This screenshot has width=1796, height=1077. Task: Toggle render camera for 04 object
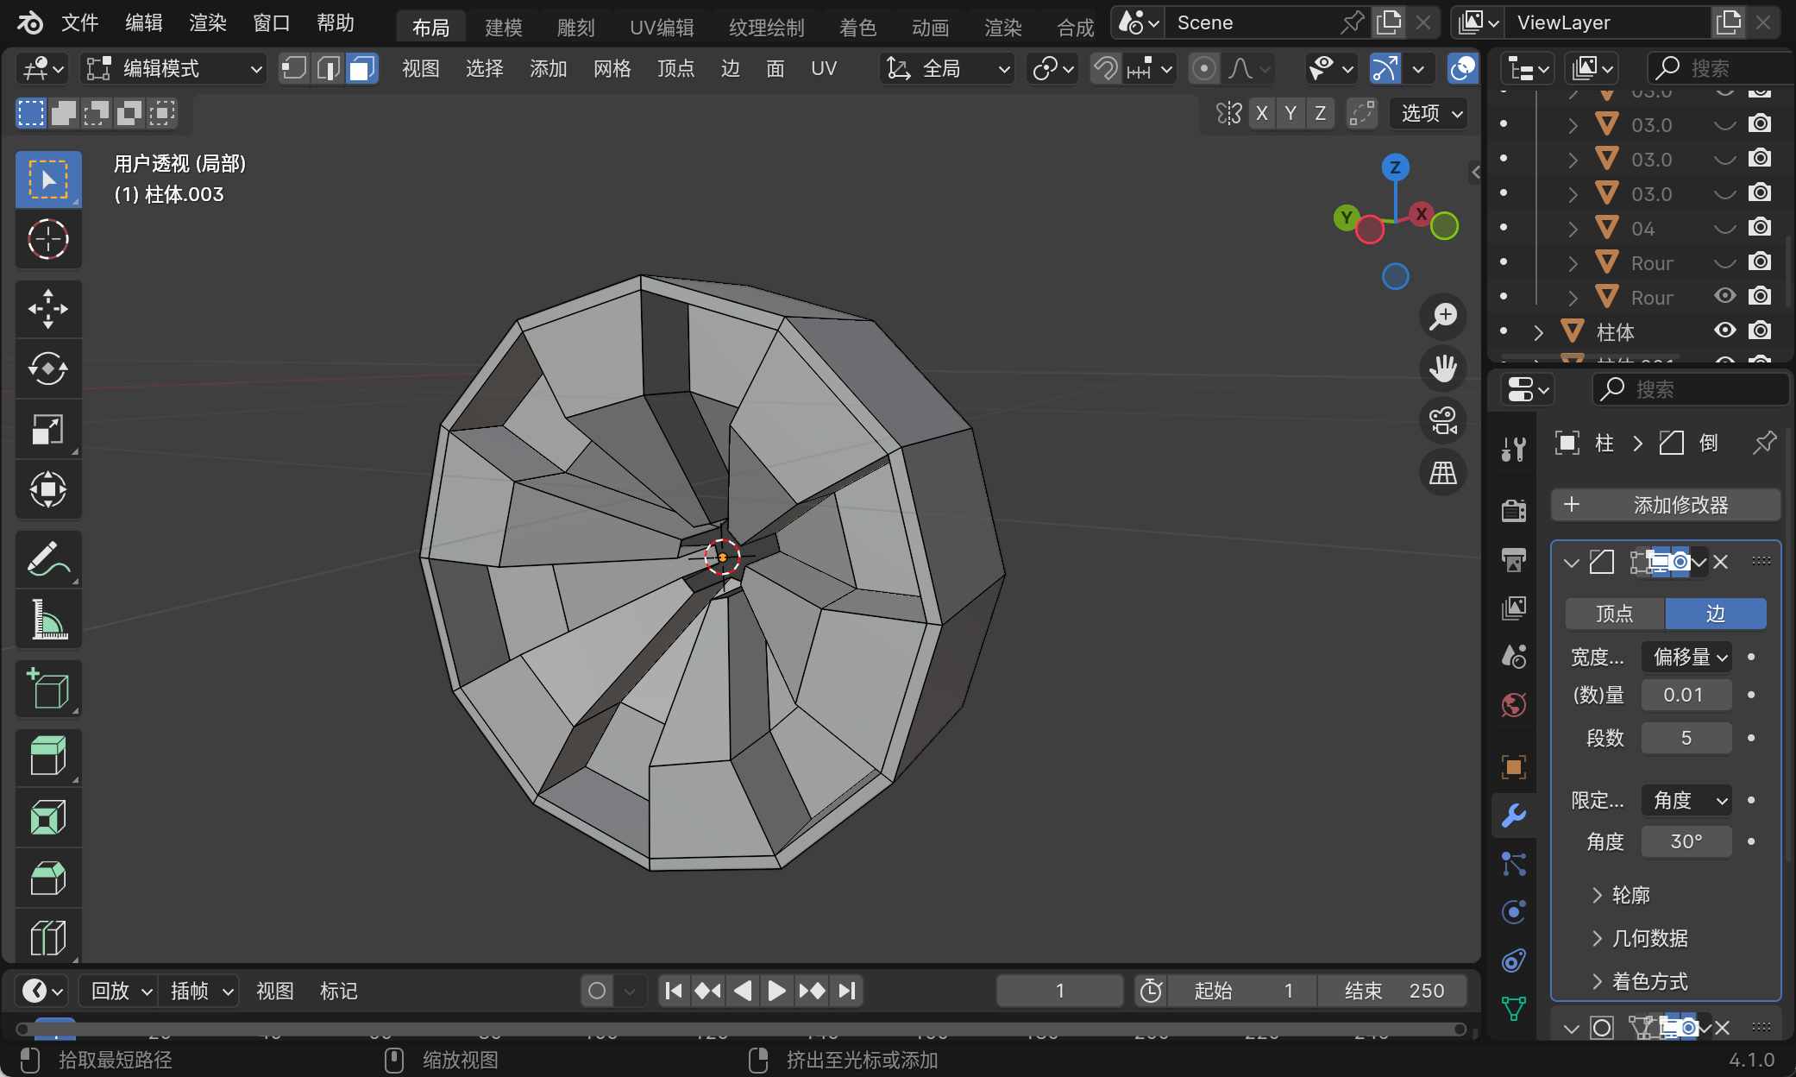coord(1760,227)
